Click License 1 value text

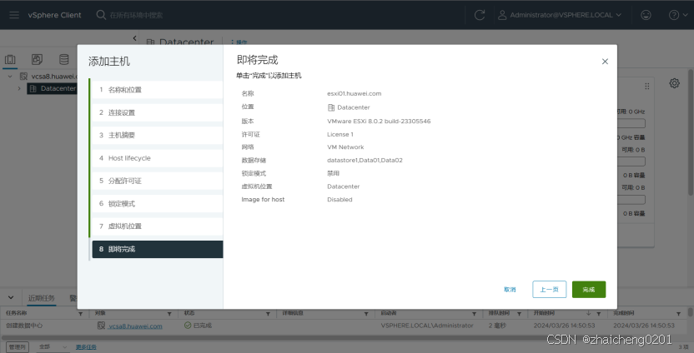340,134
